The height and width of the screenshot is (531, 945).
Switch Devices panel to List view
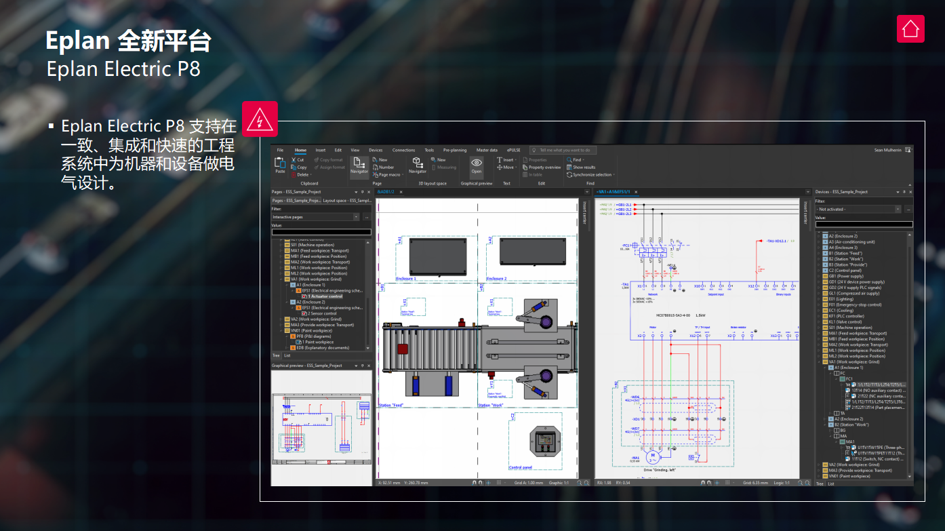tap(830, 484)
